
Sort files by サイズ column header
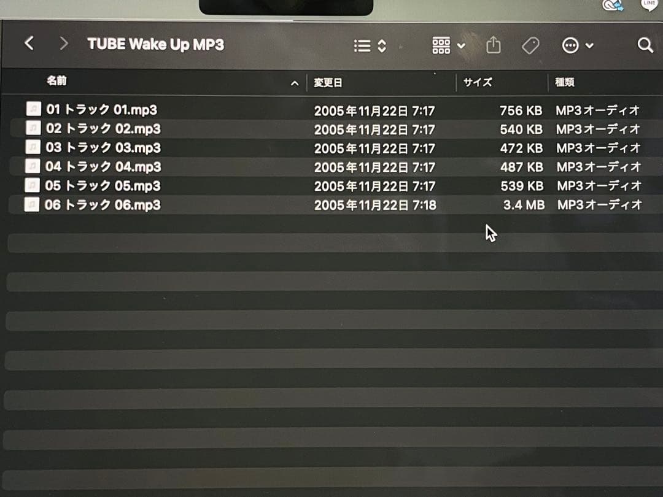[478, 82]
